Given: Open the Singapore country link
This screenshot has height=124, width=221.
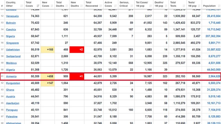Looking at the screenshot, I should pos(13,43).
